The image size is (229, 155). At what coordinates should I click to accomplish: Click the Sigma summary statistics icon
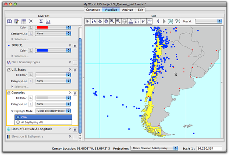(41, 22)
